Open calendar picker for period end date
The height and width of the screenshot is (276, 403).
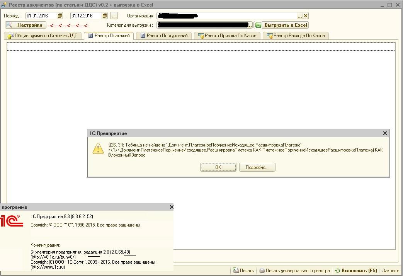(104, 16)
